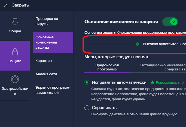Image resolution: width=186 pixels, height=127 pixels.
Task: Open the Вредоносная программа tab
Action: 107,67
